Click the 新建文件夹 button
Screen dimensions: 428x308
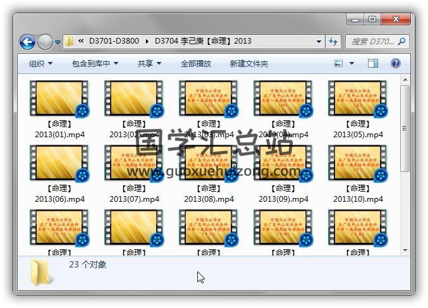[x=248, y=64]
